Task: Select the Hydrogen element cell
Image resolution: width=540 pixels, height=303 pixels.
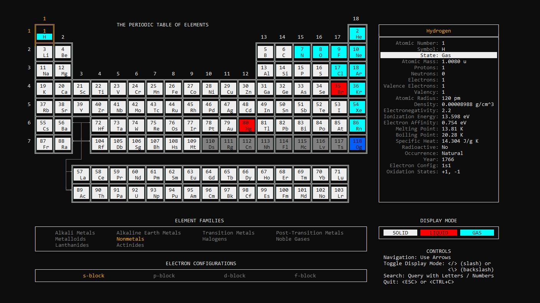Action: pyautogui.click(x=44, y=34)
